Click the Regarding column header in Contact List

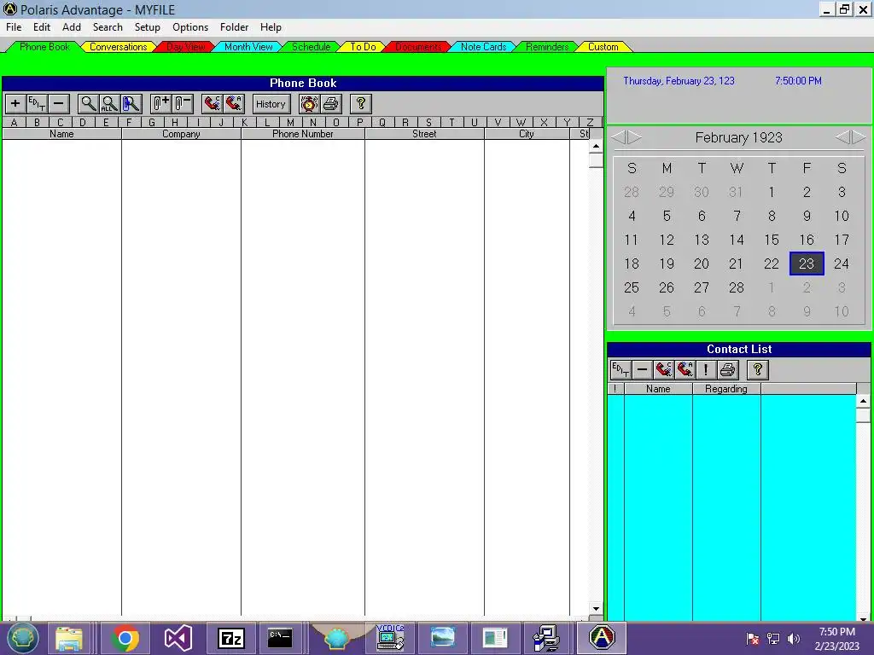(x=726, y=389)
